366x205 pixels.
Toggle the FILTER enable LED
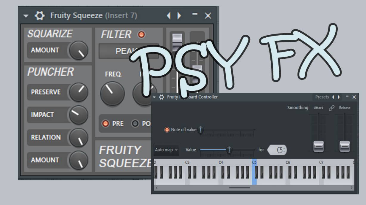(141, 35)
